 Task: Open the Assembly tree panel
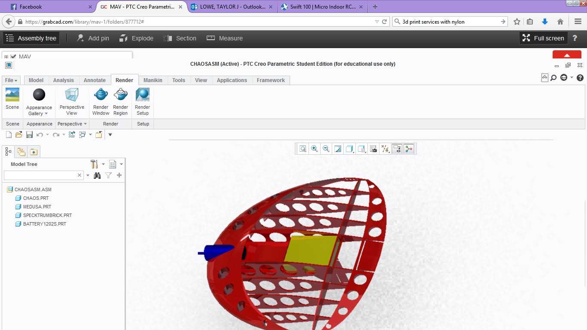point(31,38)
